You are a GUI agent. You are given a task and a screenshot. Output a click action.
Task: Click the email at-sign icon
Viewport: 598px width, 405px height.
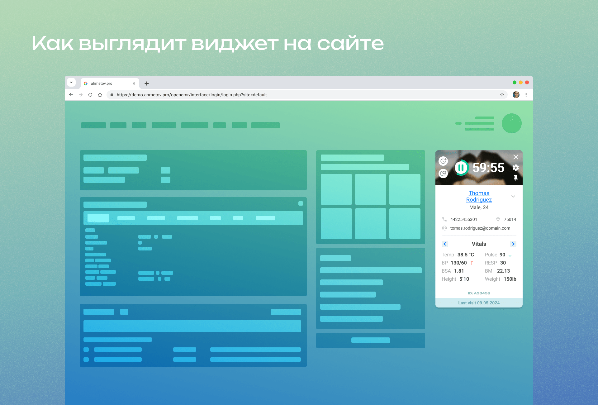444,228
